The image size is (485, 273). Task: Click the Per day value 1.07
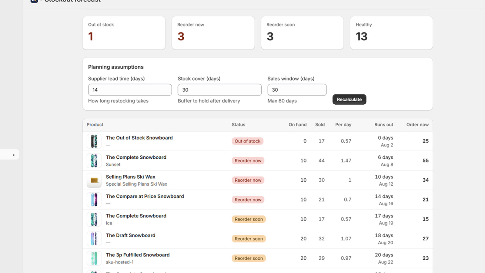coord(346,239)
